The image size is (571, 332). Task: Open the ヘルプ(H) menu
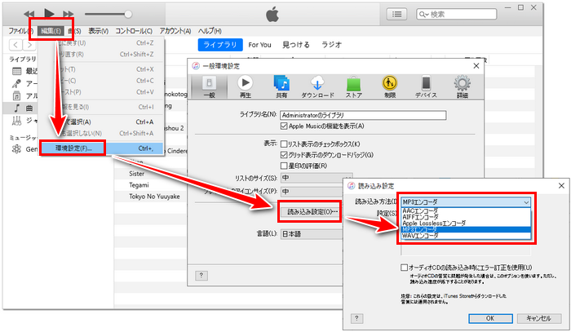(210, 31)
